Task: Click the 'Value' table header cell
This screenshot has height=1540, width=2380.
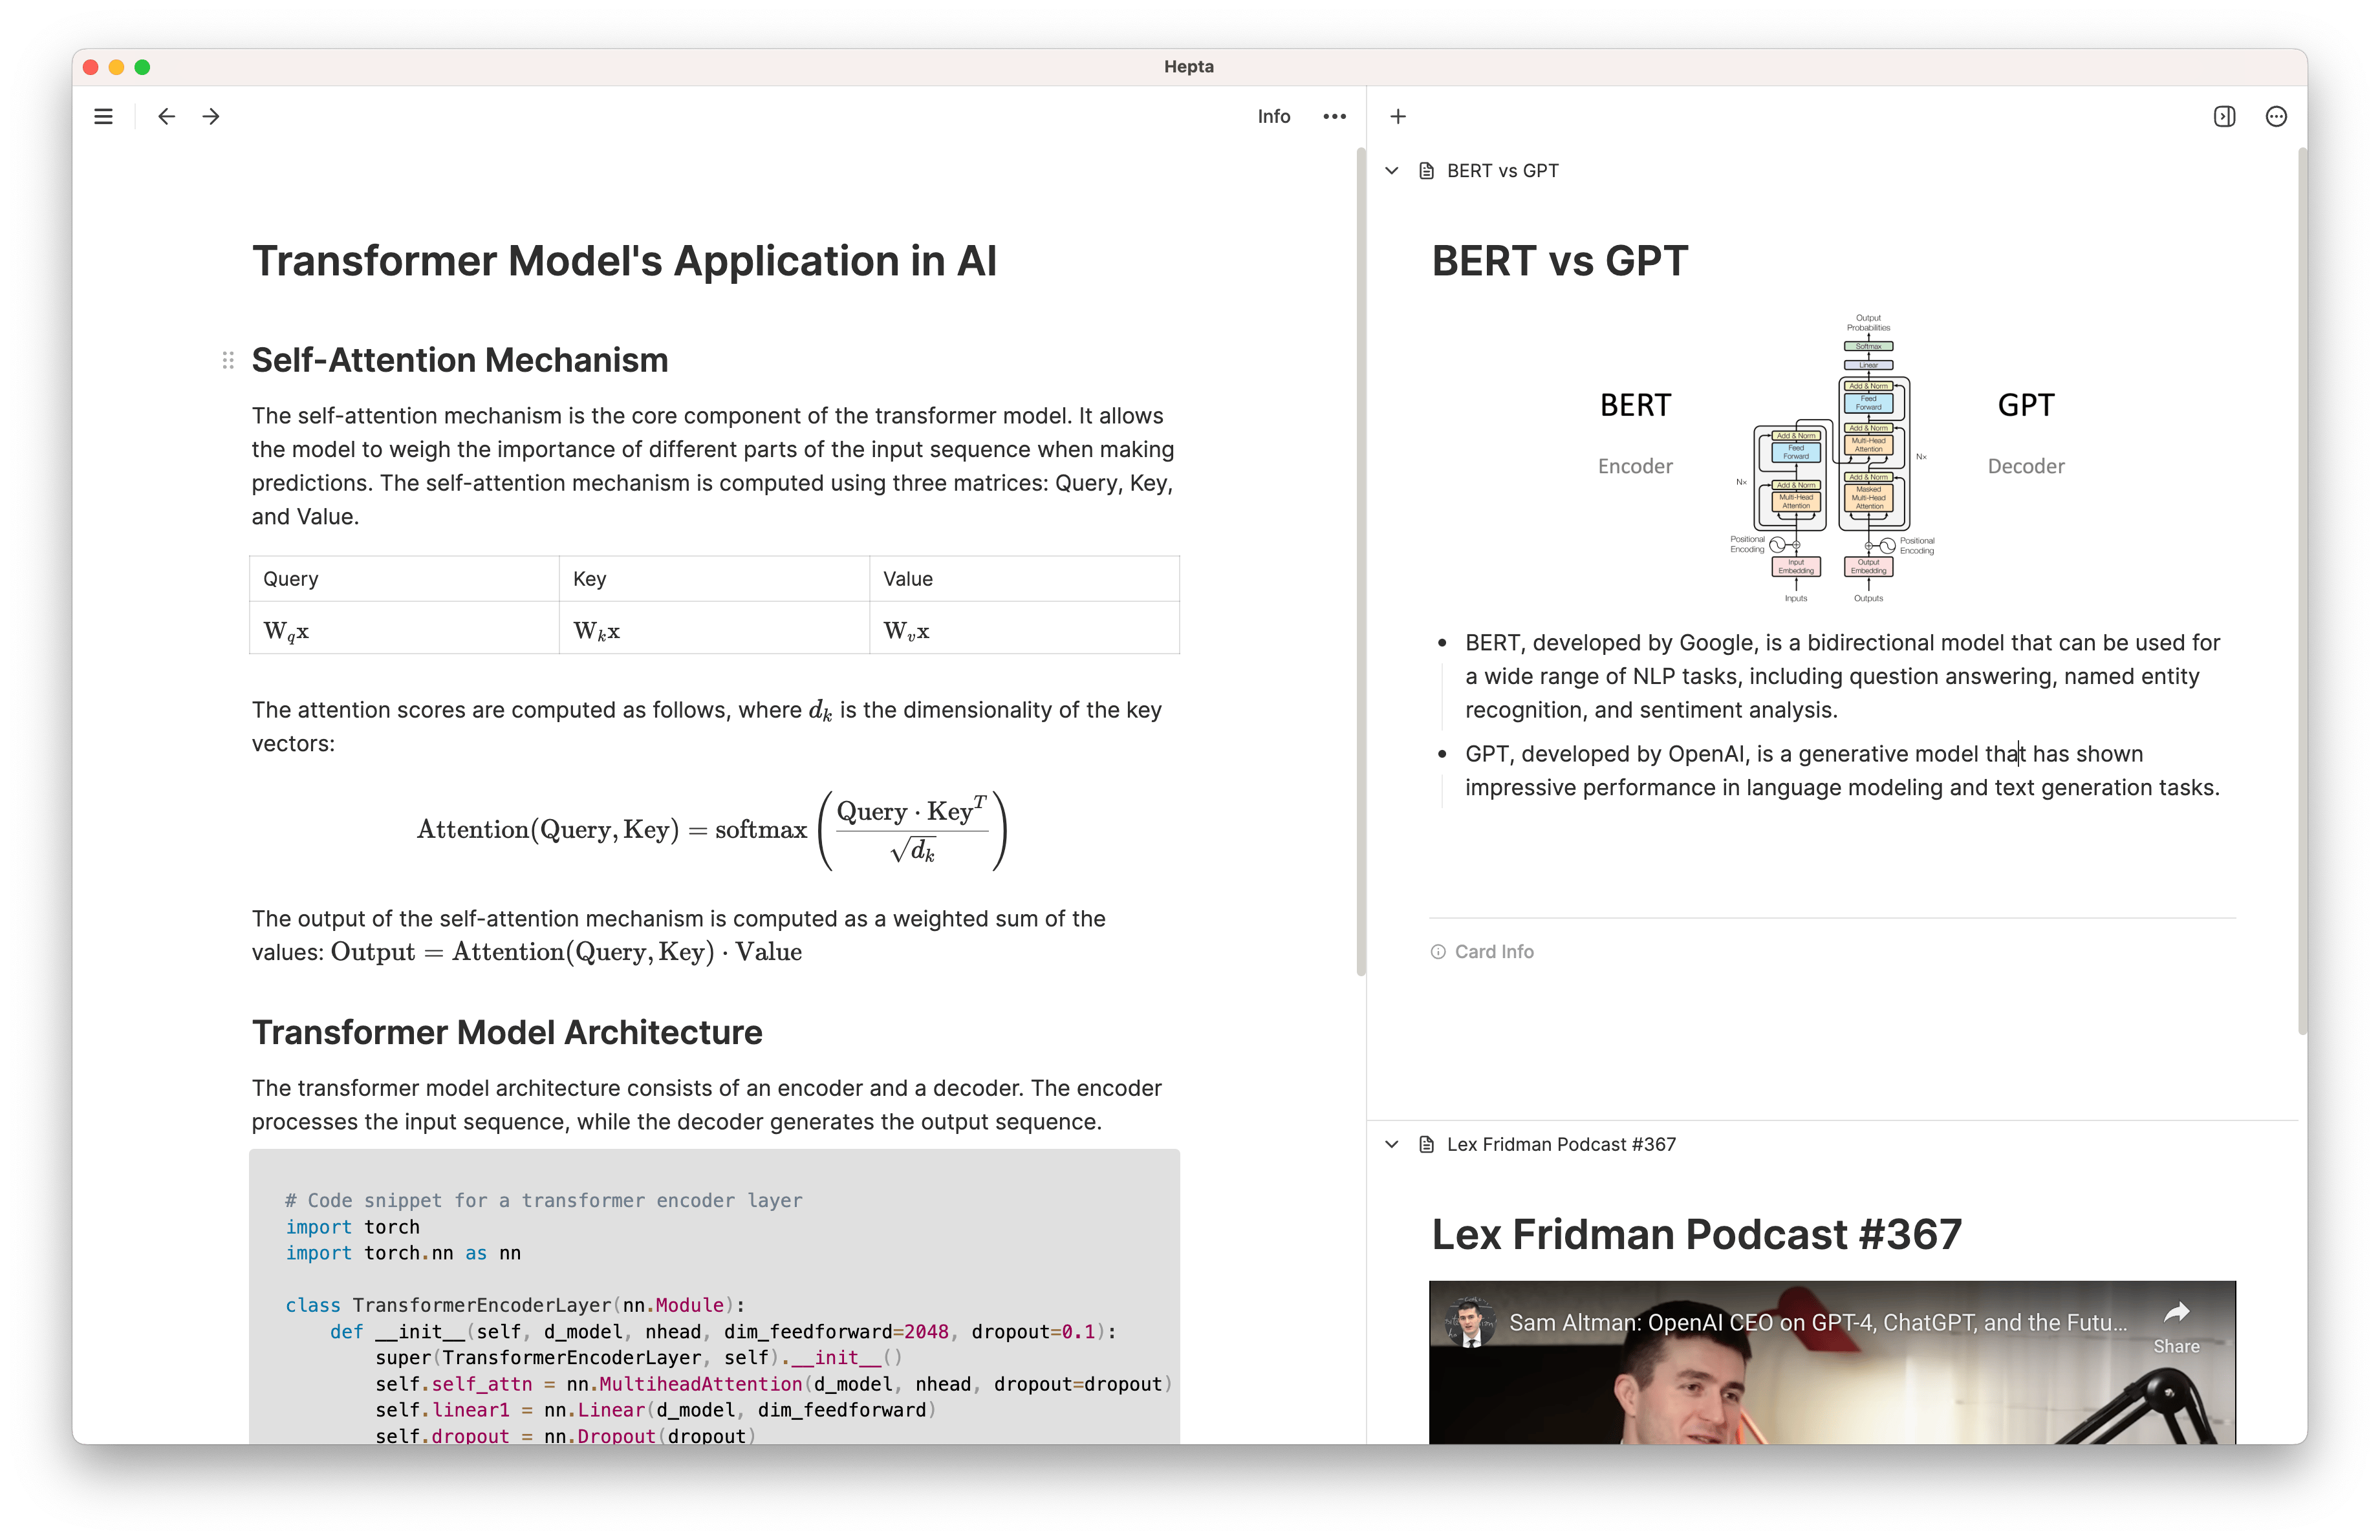Action: point(1024,579)
